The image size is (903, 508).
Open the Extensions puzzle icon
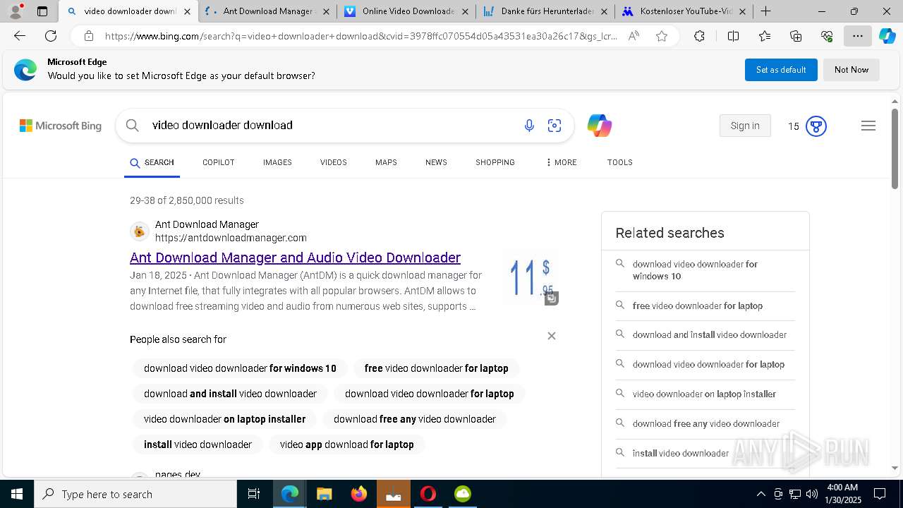coord(699,36)
